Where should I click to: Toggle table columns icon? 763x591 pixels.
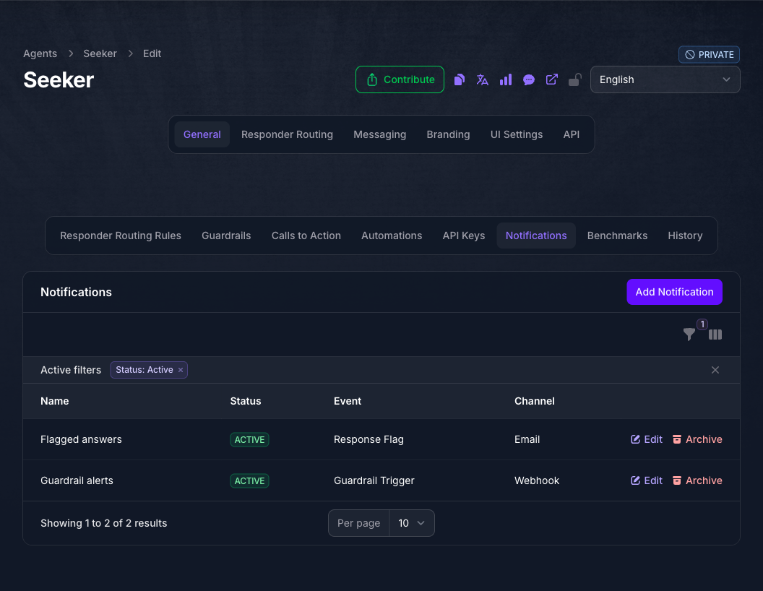(715, 335)
